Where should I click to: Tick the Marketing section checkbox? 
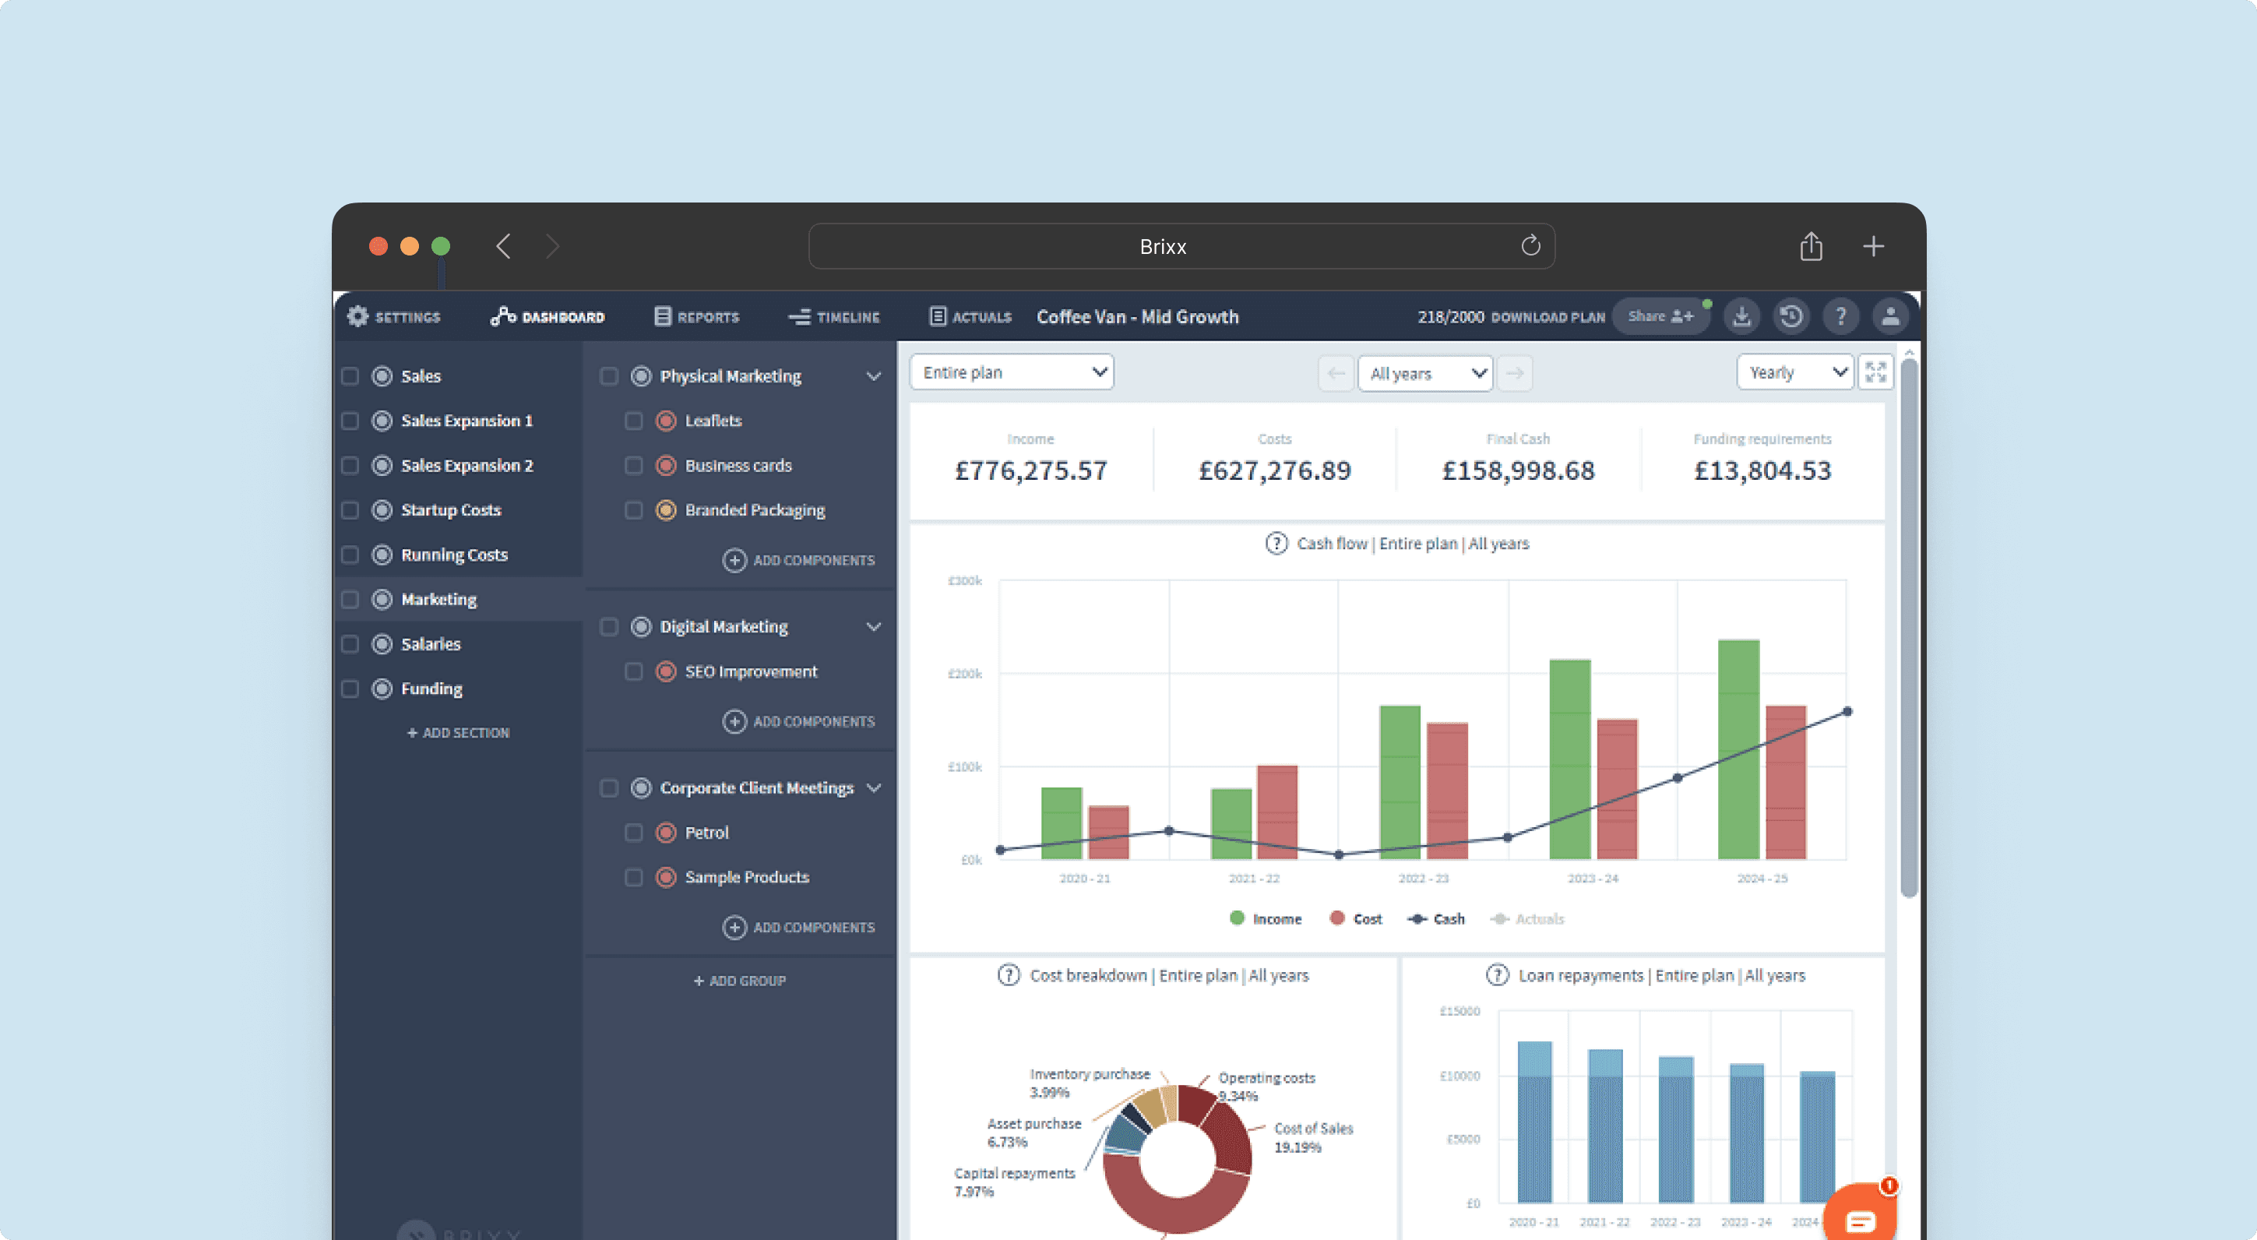coord(350,600)
